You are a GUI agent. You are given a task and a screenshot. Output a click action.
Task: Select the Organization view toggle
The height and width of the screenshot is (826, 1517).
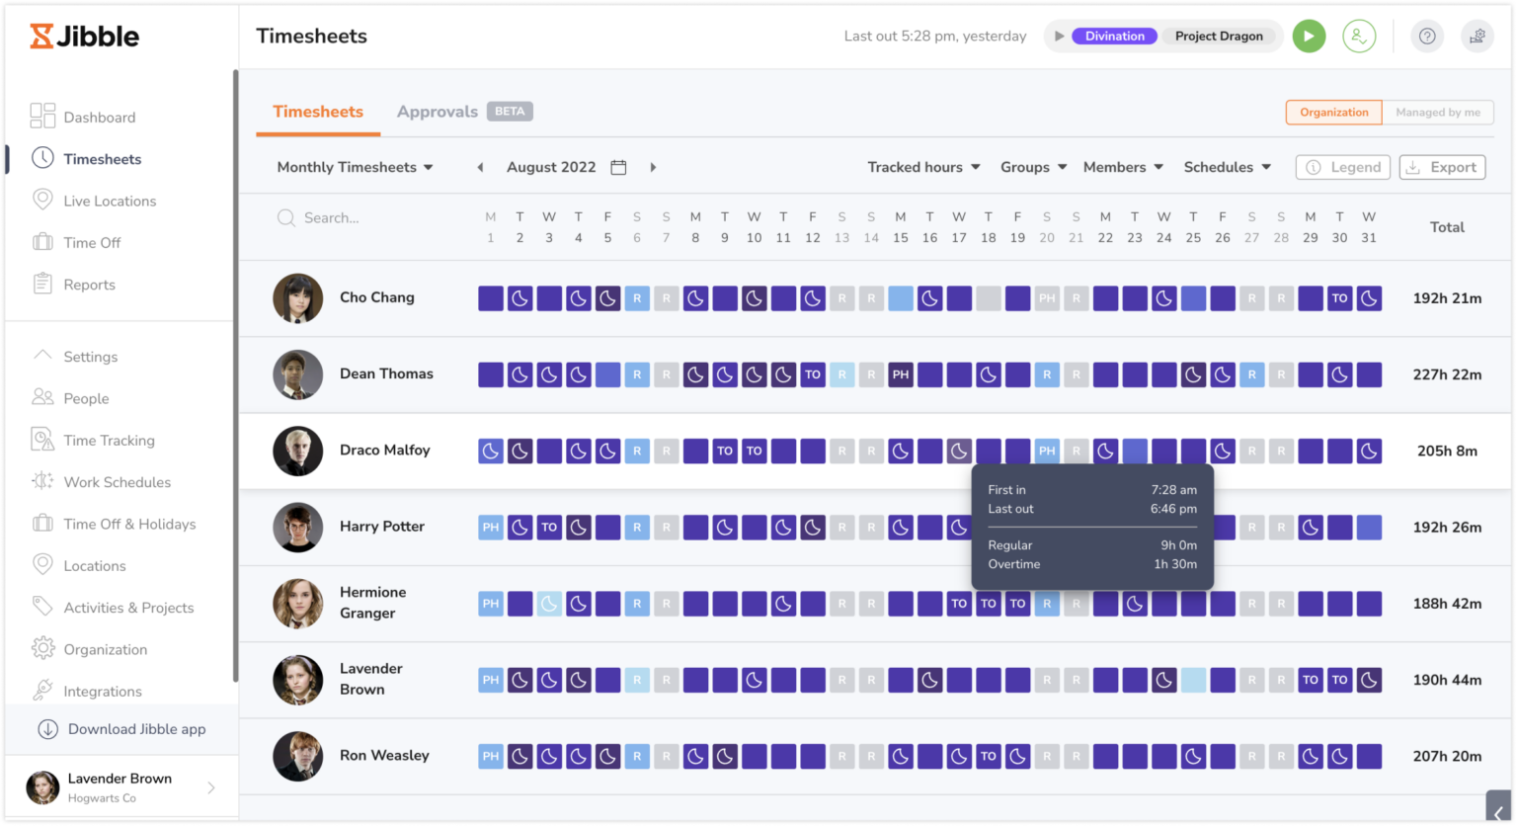pos(1332,112)
